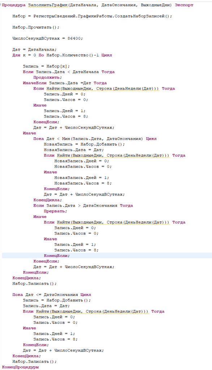Click the Набор.Прочитать() line

pyautogui.click(x=36, y=27)
